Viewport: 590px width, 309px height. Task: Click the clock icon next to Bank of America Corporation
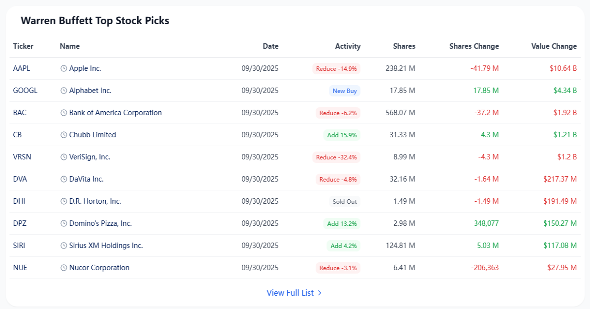[x=63, y=113]
